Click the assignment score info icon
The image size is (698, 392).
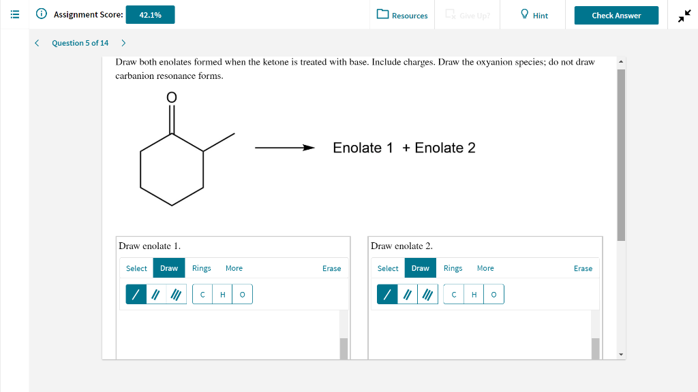42,14
